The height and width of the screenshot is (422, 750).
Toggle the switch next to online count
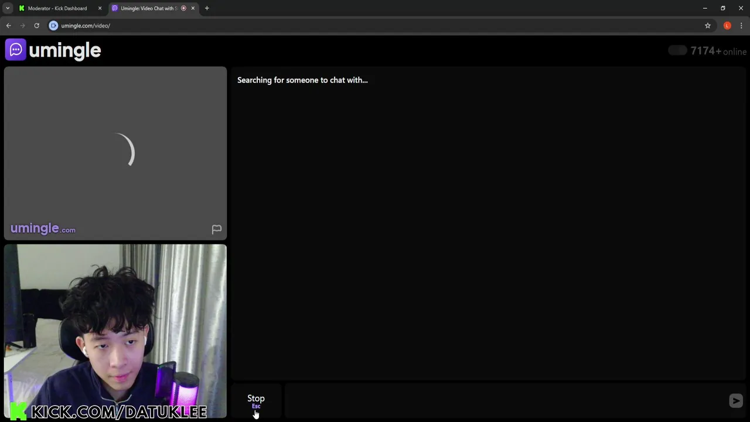pyautogui.click(x=677, y=51)
